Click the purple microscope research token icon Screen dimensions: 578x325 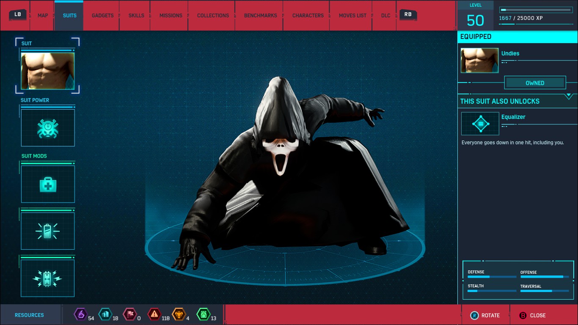pyautogui.click(x=80, y=314)
